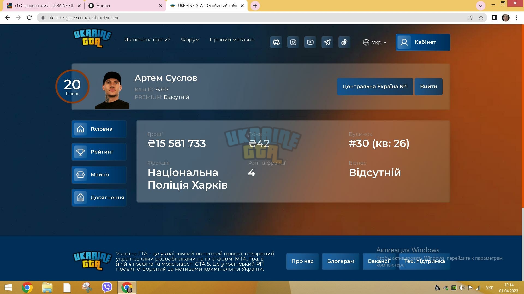Click the house value #30 (кв: 26)
The height and width of the screenshot is (294, 524).
click(x=379, y=143)
